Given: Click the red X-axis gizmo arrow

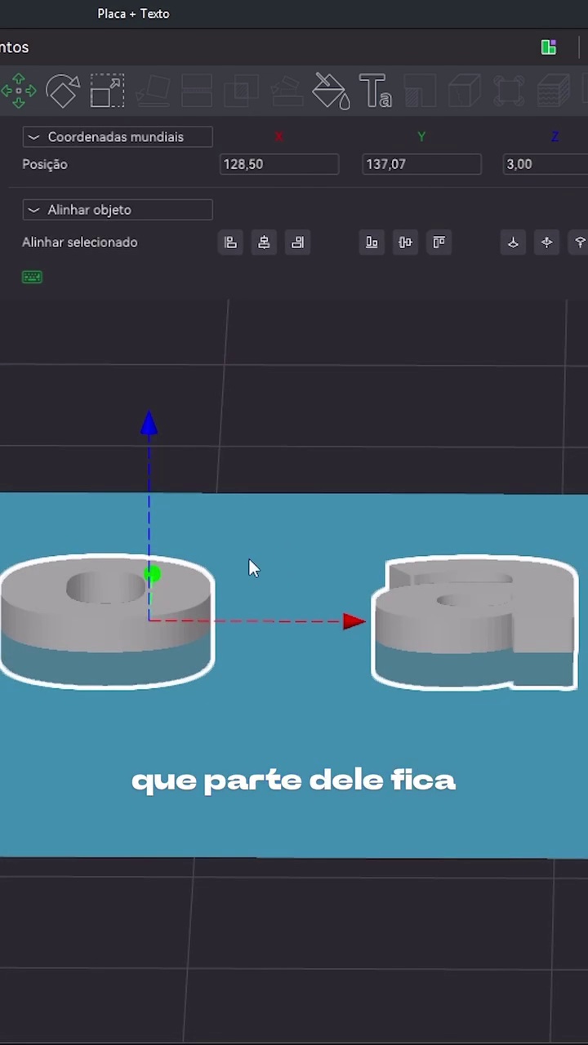Looking at the screenshot, I should 354,622.
